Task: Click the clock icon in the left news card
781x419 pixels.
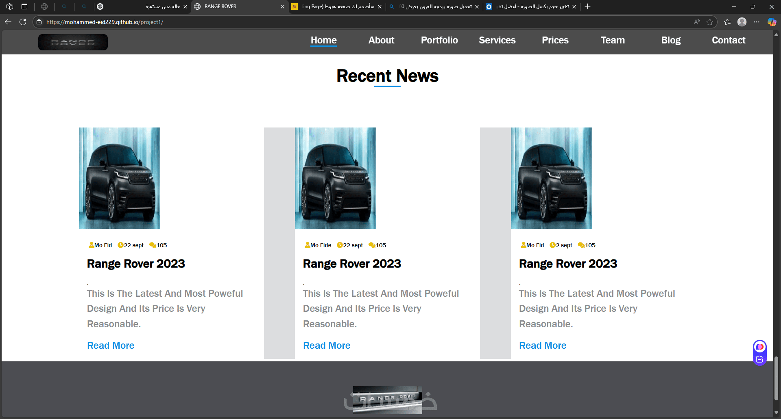Action: tap(120, 245)
